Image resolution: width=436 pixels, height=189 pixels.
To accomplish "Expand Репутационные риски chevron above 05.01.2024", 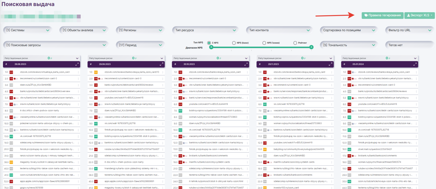I will pyautogui.click(x=415, y=58).
